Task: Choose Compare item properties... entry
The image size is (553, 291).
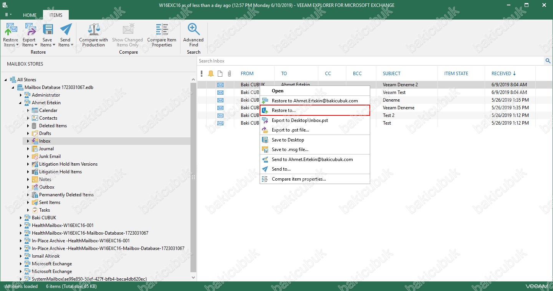Action: (x=315, y=179)
